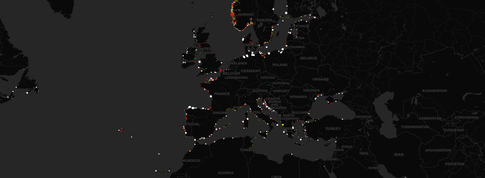
Task: Select the largest white marker south of Newfoundland
Action: pyautogui.click(x=27, y=93)
